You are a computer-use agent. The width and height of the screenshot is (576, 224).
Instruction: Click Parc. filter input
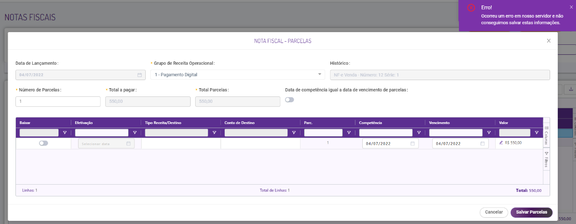click(323, 133)
